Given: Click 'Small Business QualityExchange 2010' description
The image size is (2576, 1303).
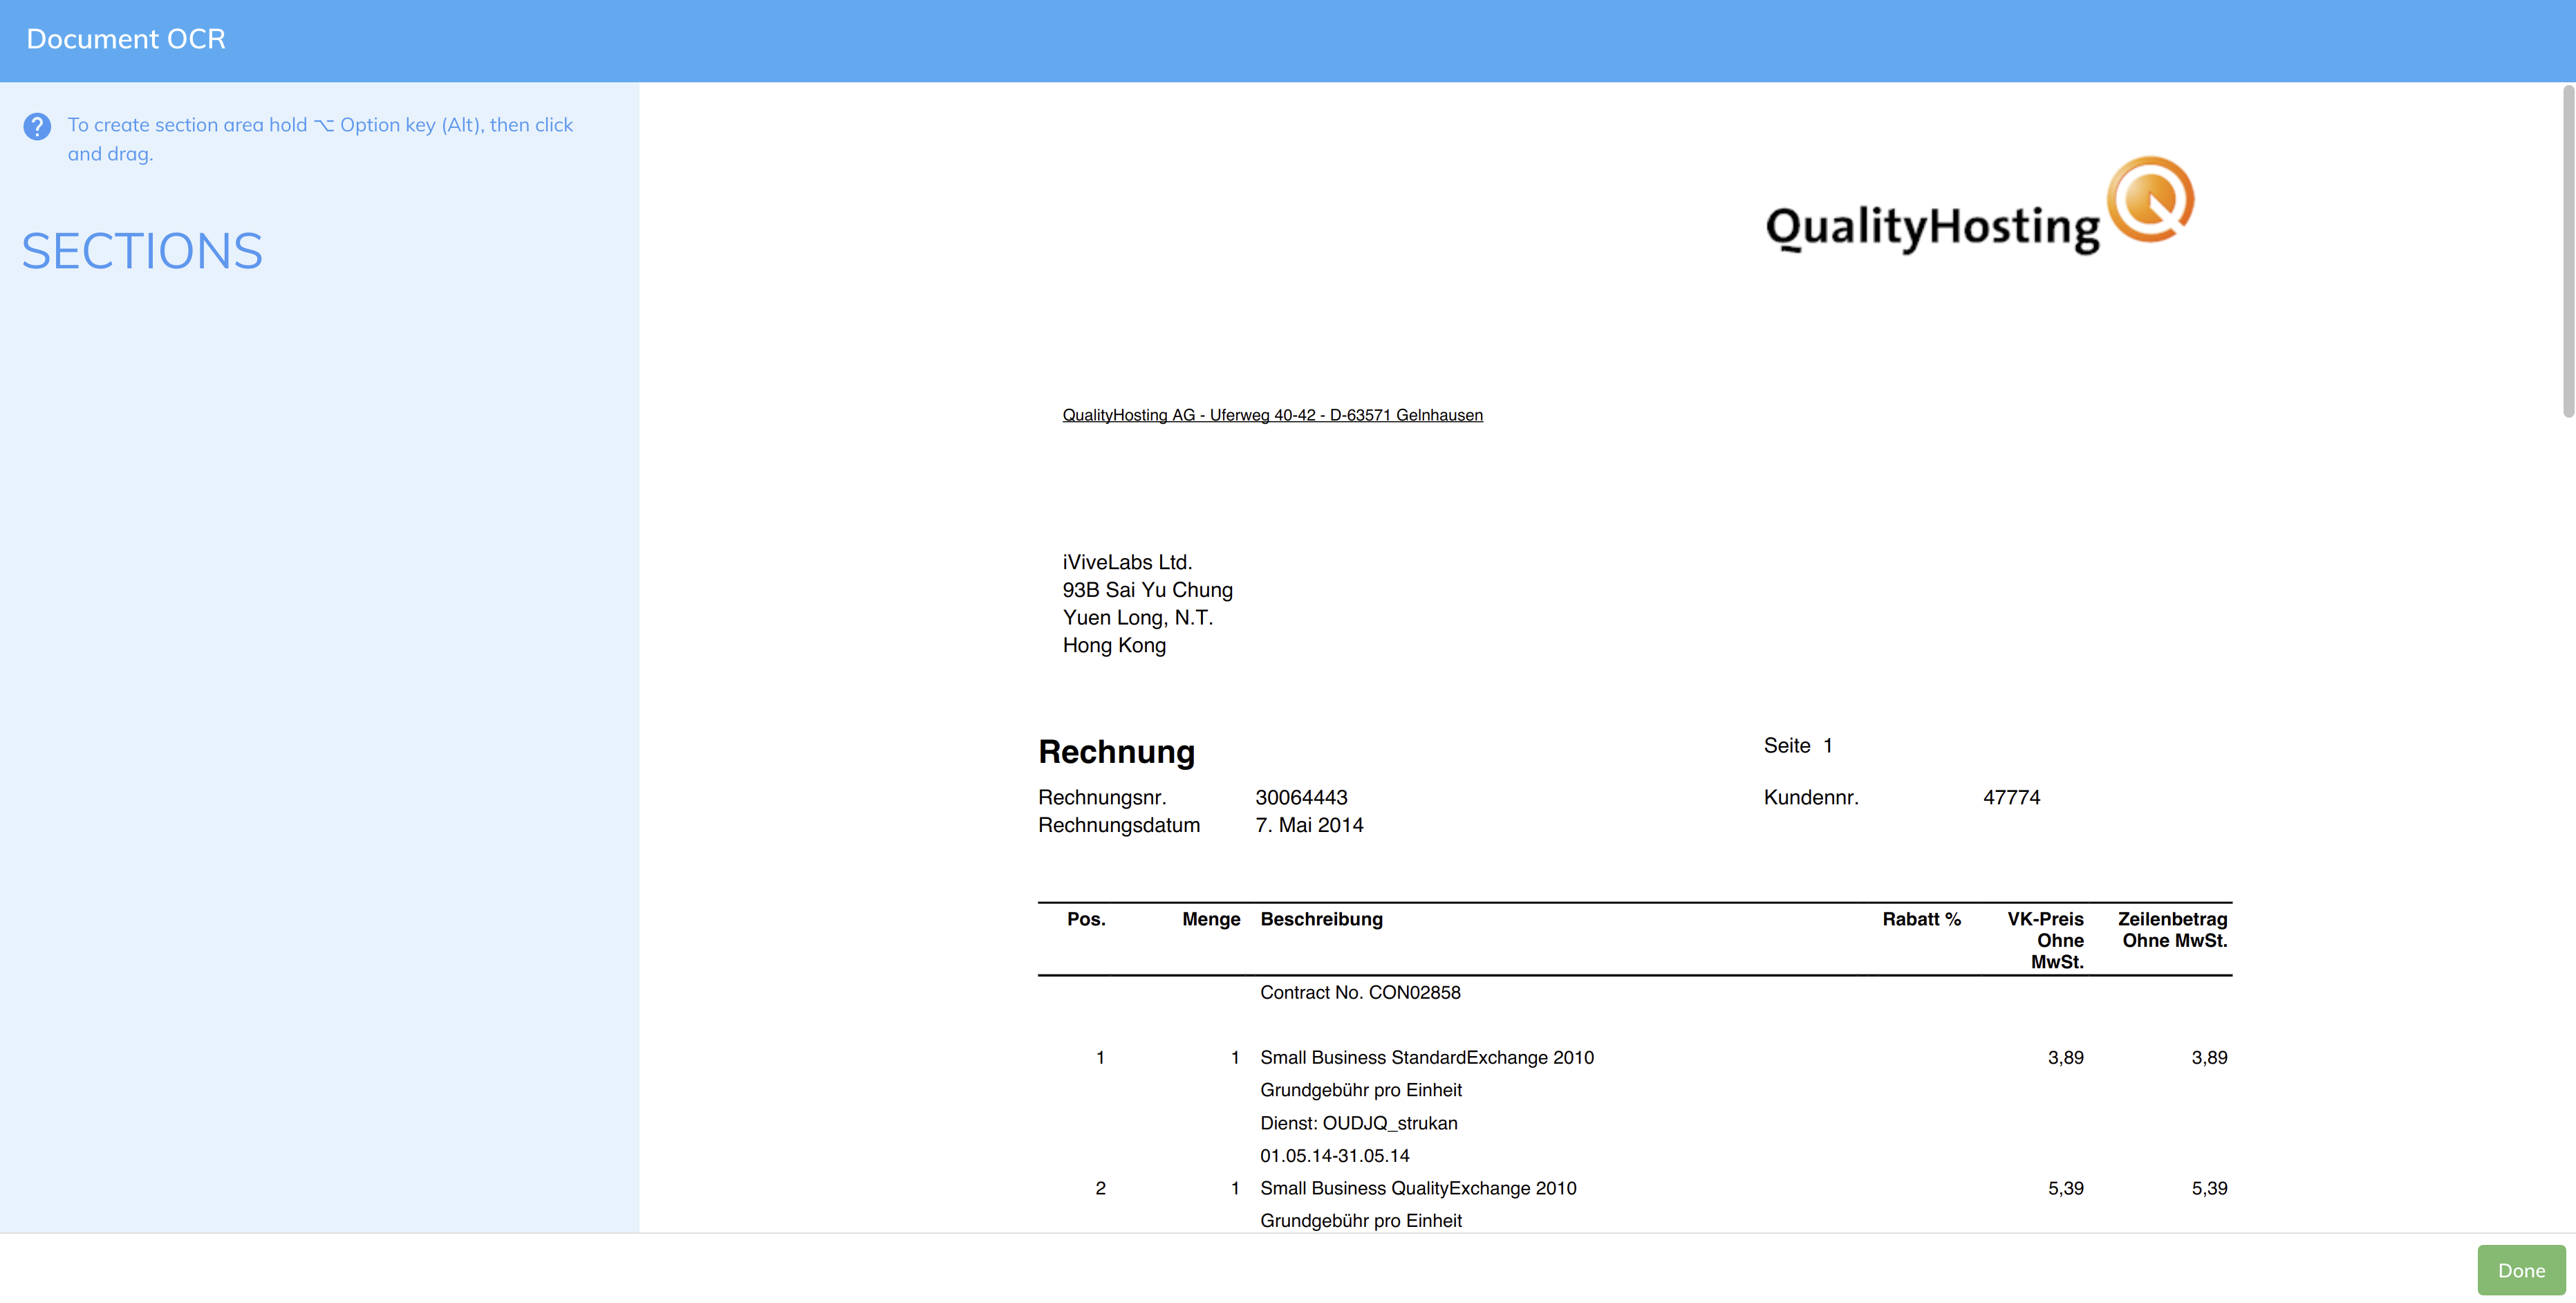Looking at the screenshot, I should pos(1418,1189).
